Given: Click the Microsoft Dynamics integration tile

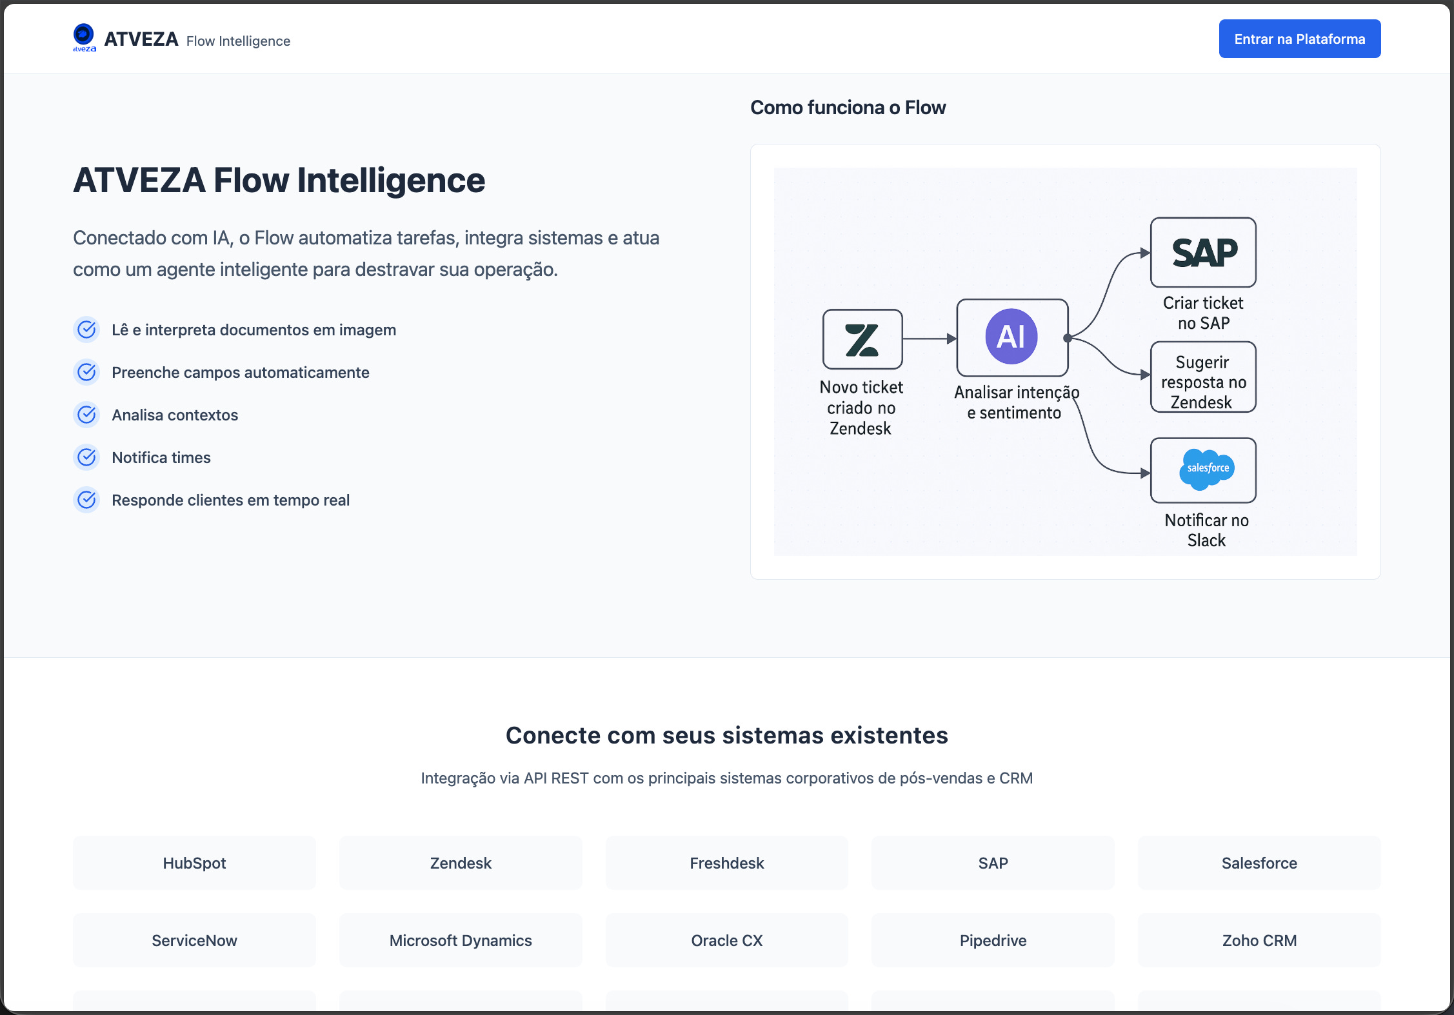Looking at the screenshot, I should tap(461, 940).
